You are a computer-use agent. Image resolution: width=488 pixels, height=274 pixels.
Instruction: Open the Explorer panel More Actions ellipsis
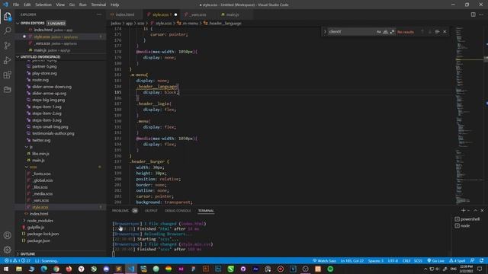pyautogui.click(x=99, y=14)
